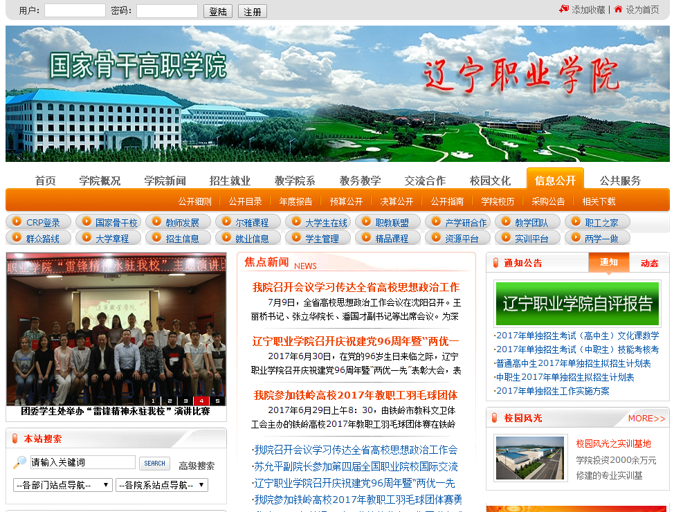The image size is (674, 512).
Task: Click the 请输入关键词 search input field
Action: 82,463
